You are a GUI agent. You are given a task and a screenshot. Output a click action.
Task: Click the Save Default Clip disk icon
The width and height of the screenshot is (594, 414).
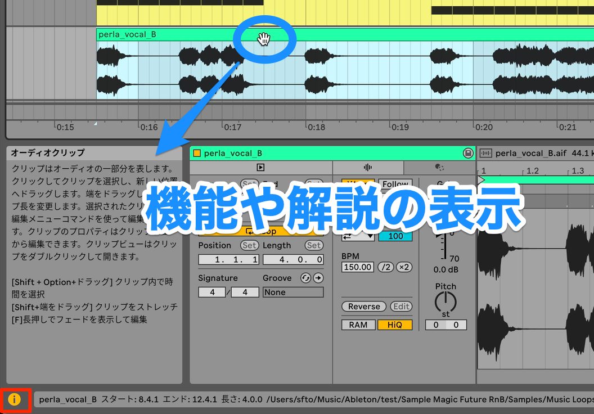(468, 153)
